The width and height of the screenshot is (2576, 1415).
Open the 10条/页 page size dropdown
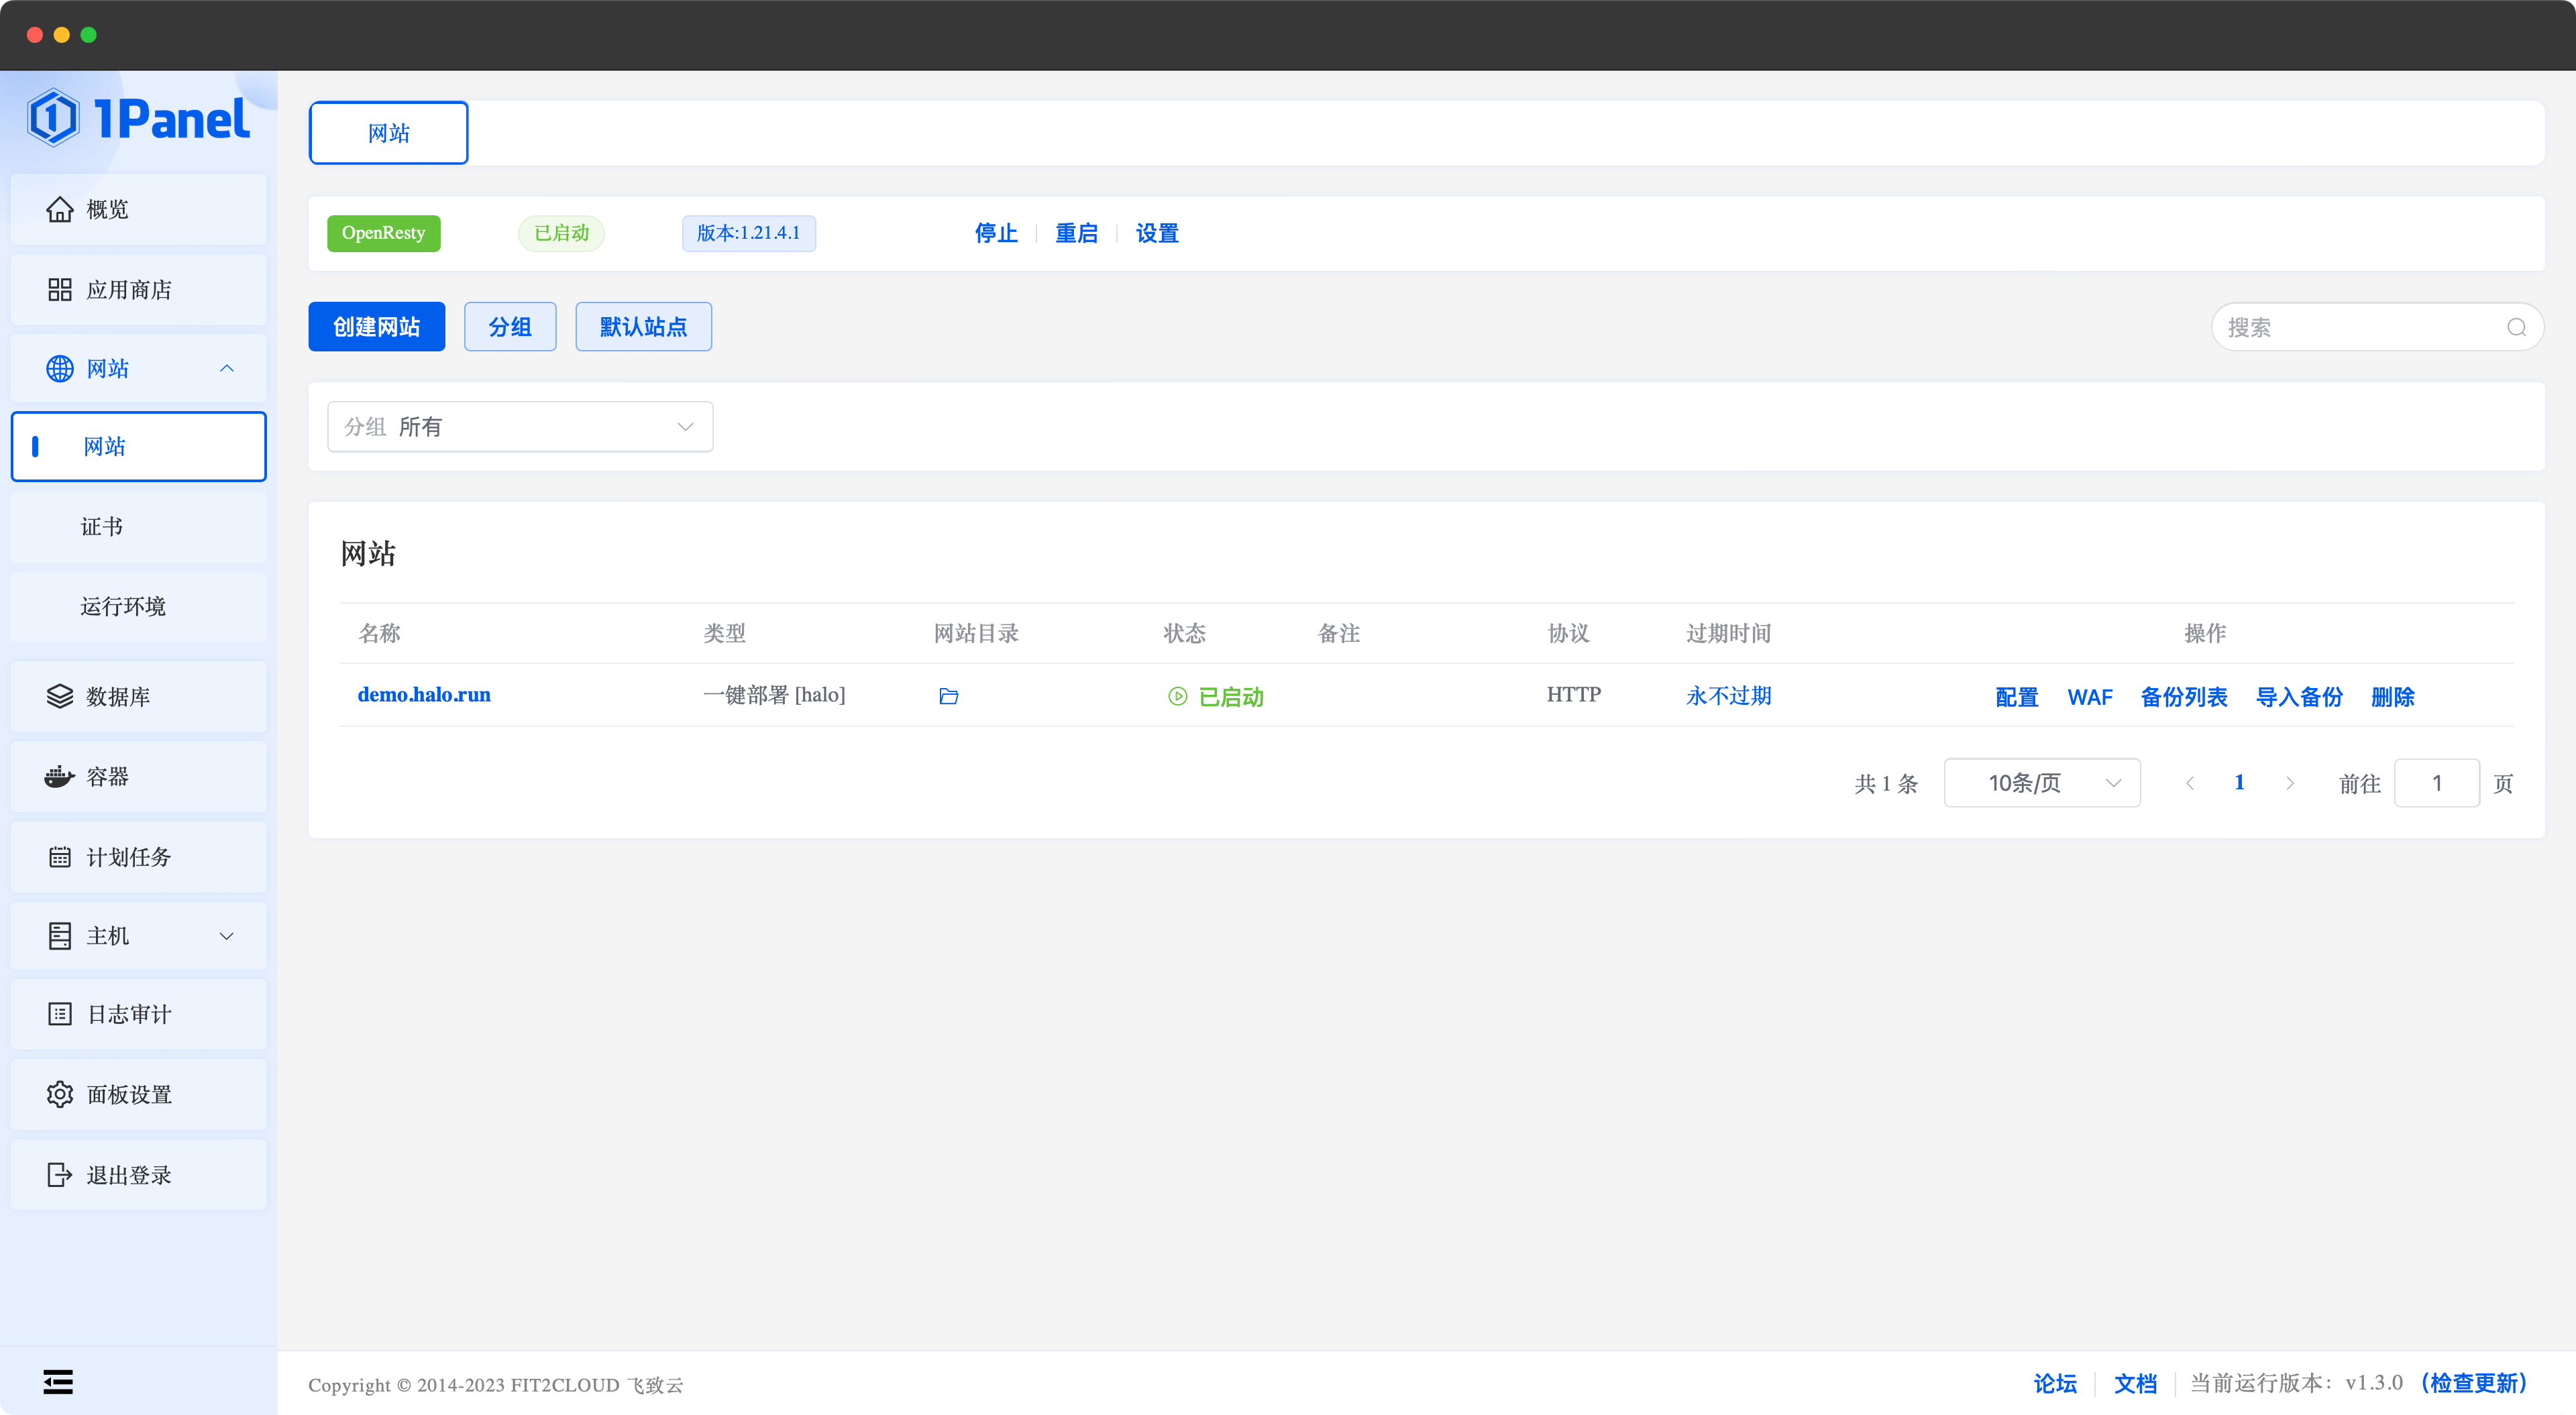click(x=2042, y=783)
